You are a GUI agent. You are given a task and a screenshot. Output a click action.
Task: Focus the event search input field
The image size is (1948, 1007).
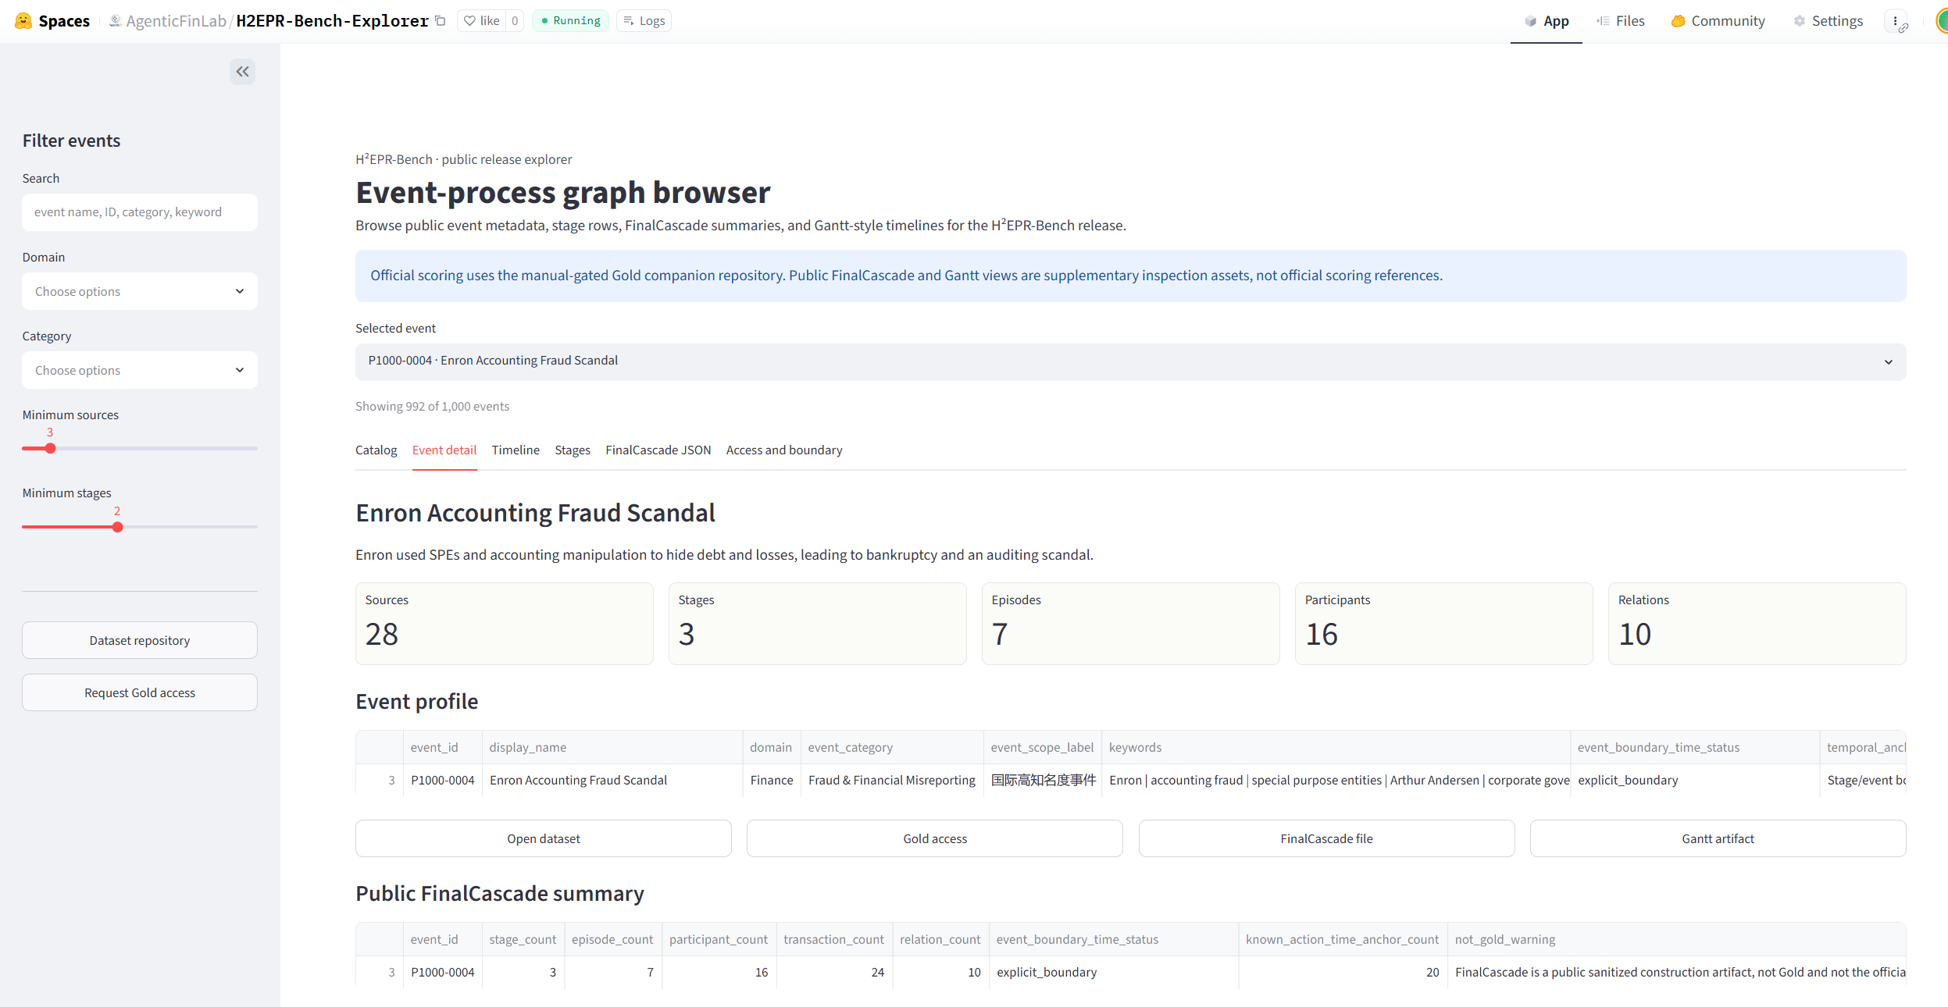[x=140, y=212]
